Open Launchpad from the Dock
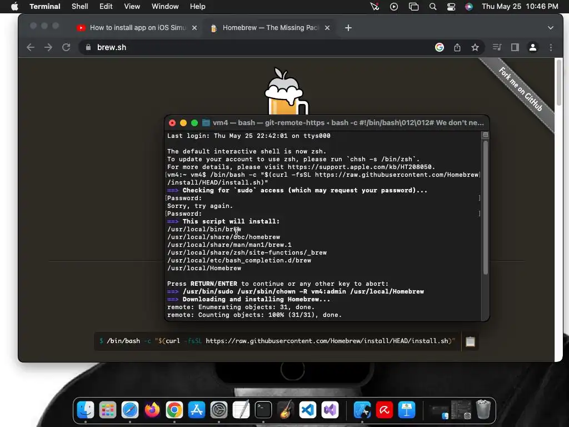This screenshot has height=427, width=569. [108, 410]
